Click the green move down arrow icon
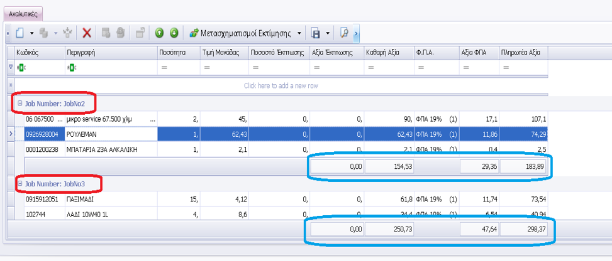Image resolution: width=612 pixels, height=261 pixels. [x=174, y=33]
